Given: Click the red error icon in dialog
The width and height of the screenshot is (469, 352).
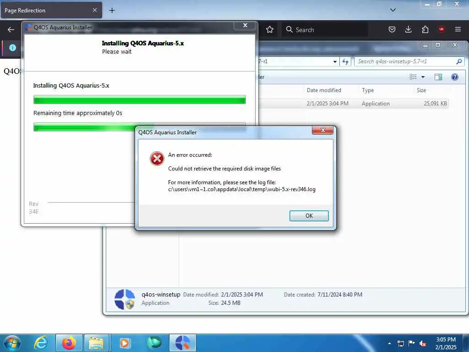Looking at the screenshot, I should tap(157, 159).
